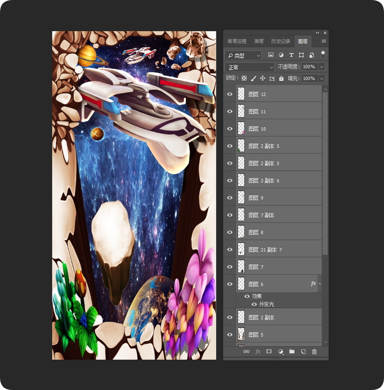Add a layer mask icon

tap(269, 351)
